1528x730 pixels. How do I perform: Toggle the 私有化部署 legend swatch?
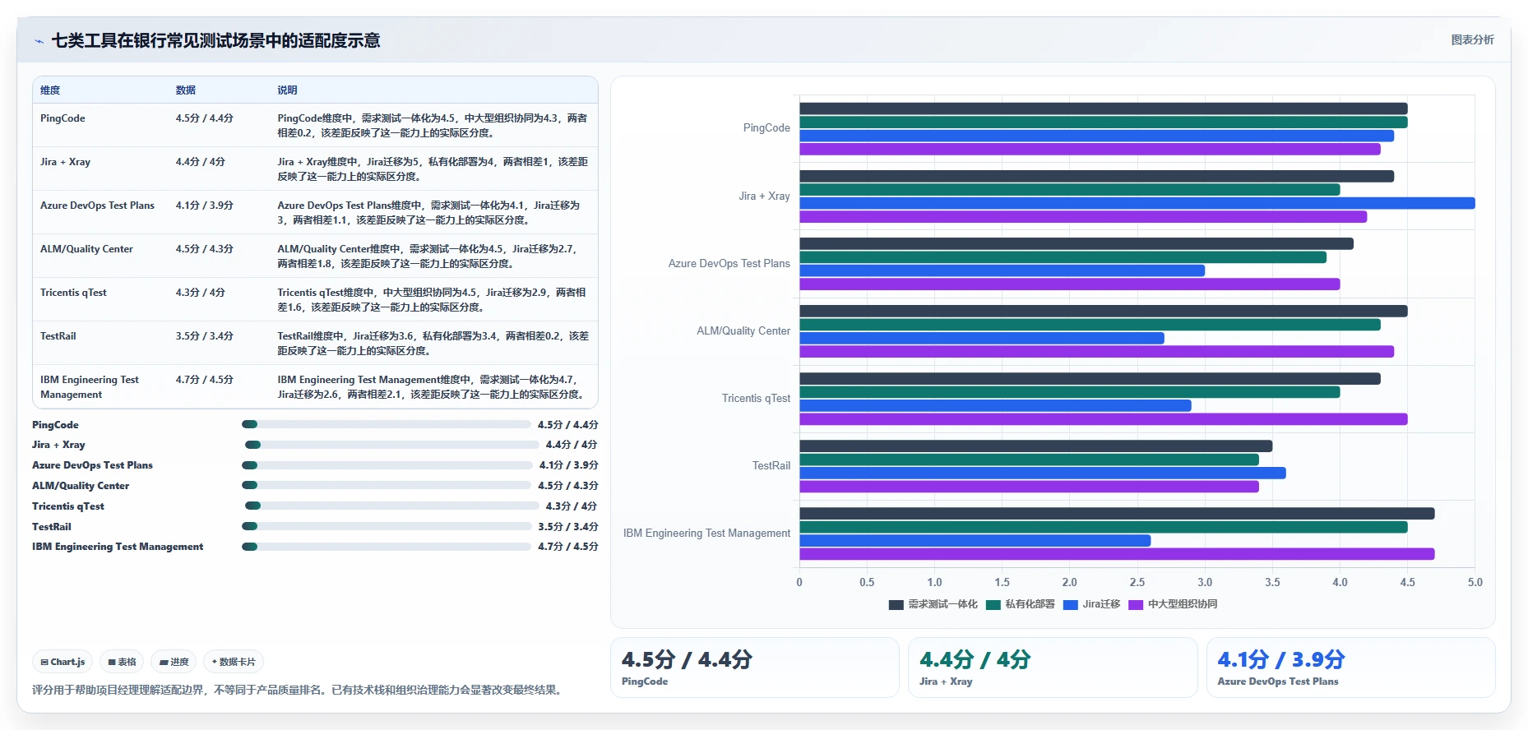pyautogui.click(x=993, y=604)
